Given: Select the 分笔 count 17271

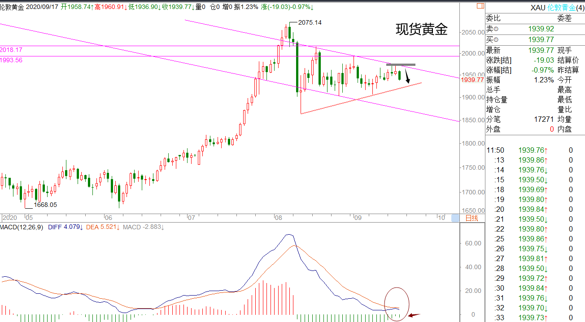Looking at the screenshot, I should tap(544, 120).
